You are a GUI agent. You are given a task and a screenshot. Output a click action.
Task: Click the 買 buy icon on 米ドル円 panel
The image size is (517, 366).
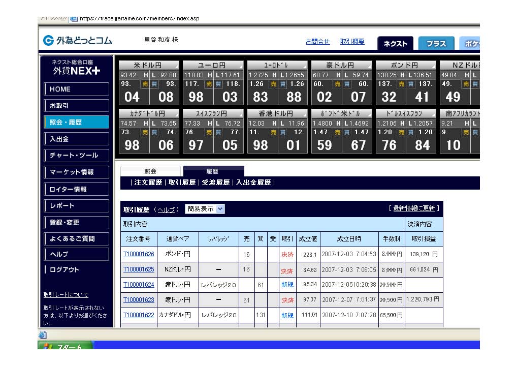(x=154, y=84)
